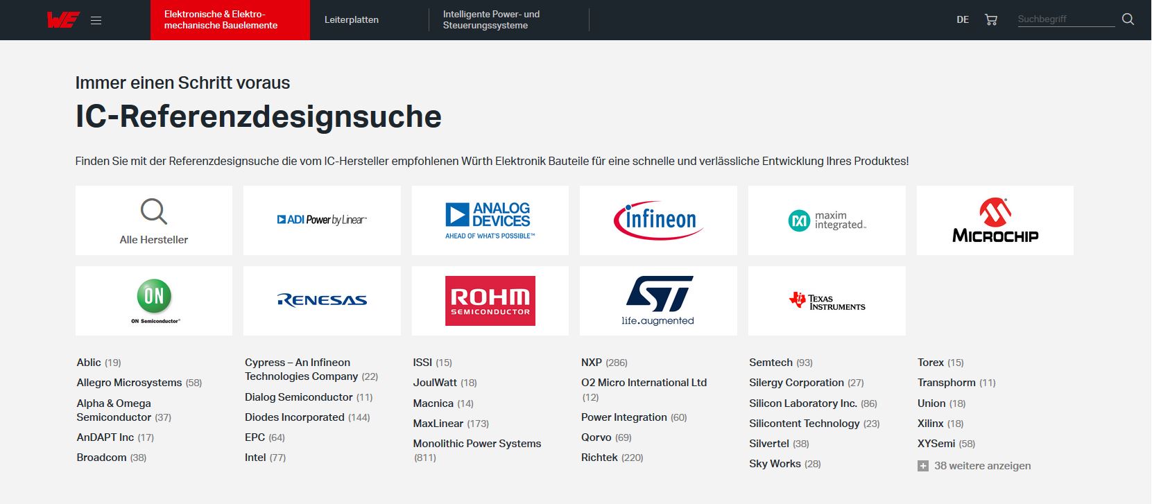Open the Maxim Integrated logo tile
1152x504 pixels.
827,220
